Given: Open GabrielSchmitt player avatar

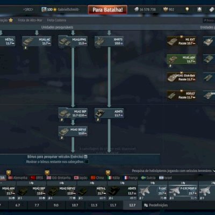Looking at the screenshot, I should click(x=44, y=9).
